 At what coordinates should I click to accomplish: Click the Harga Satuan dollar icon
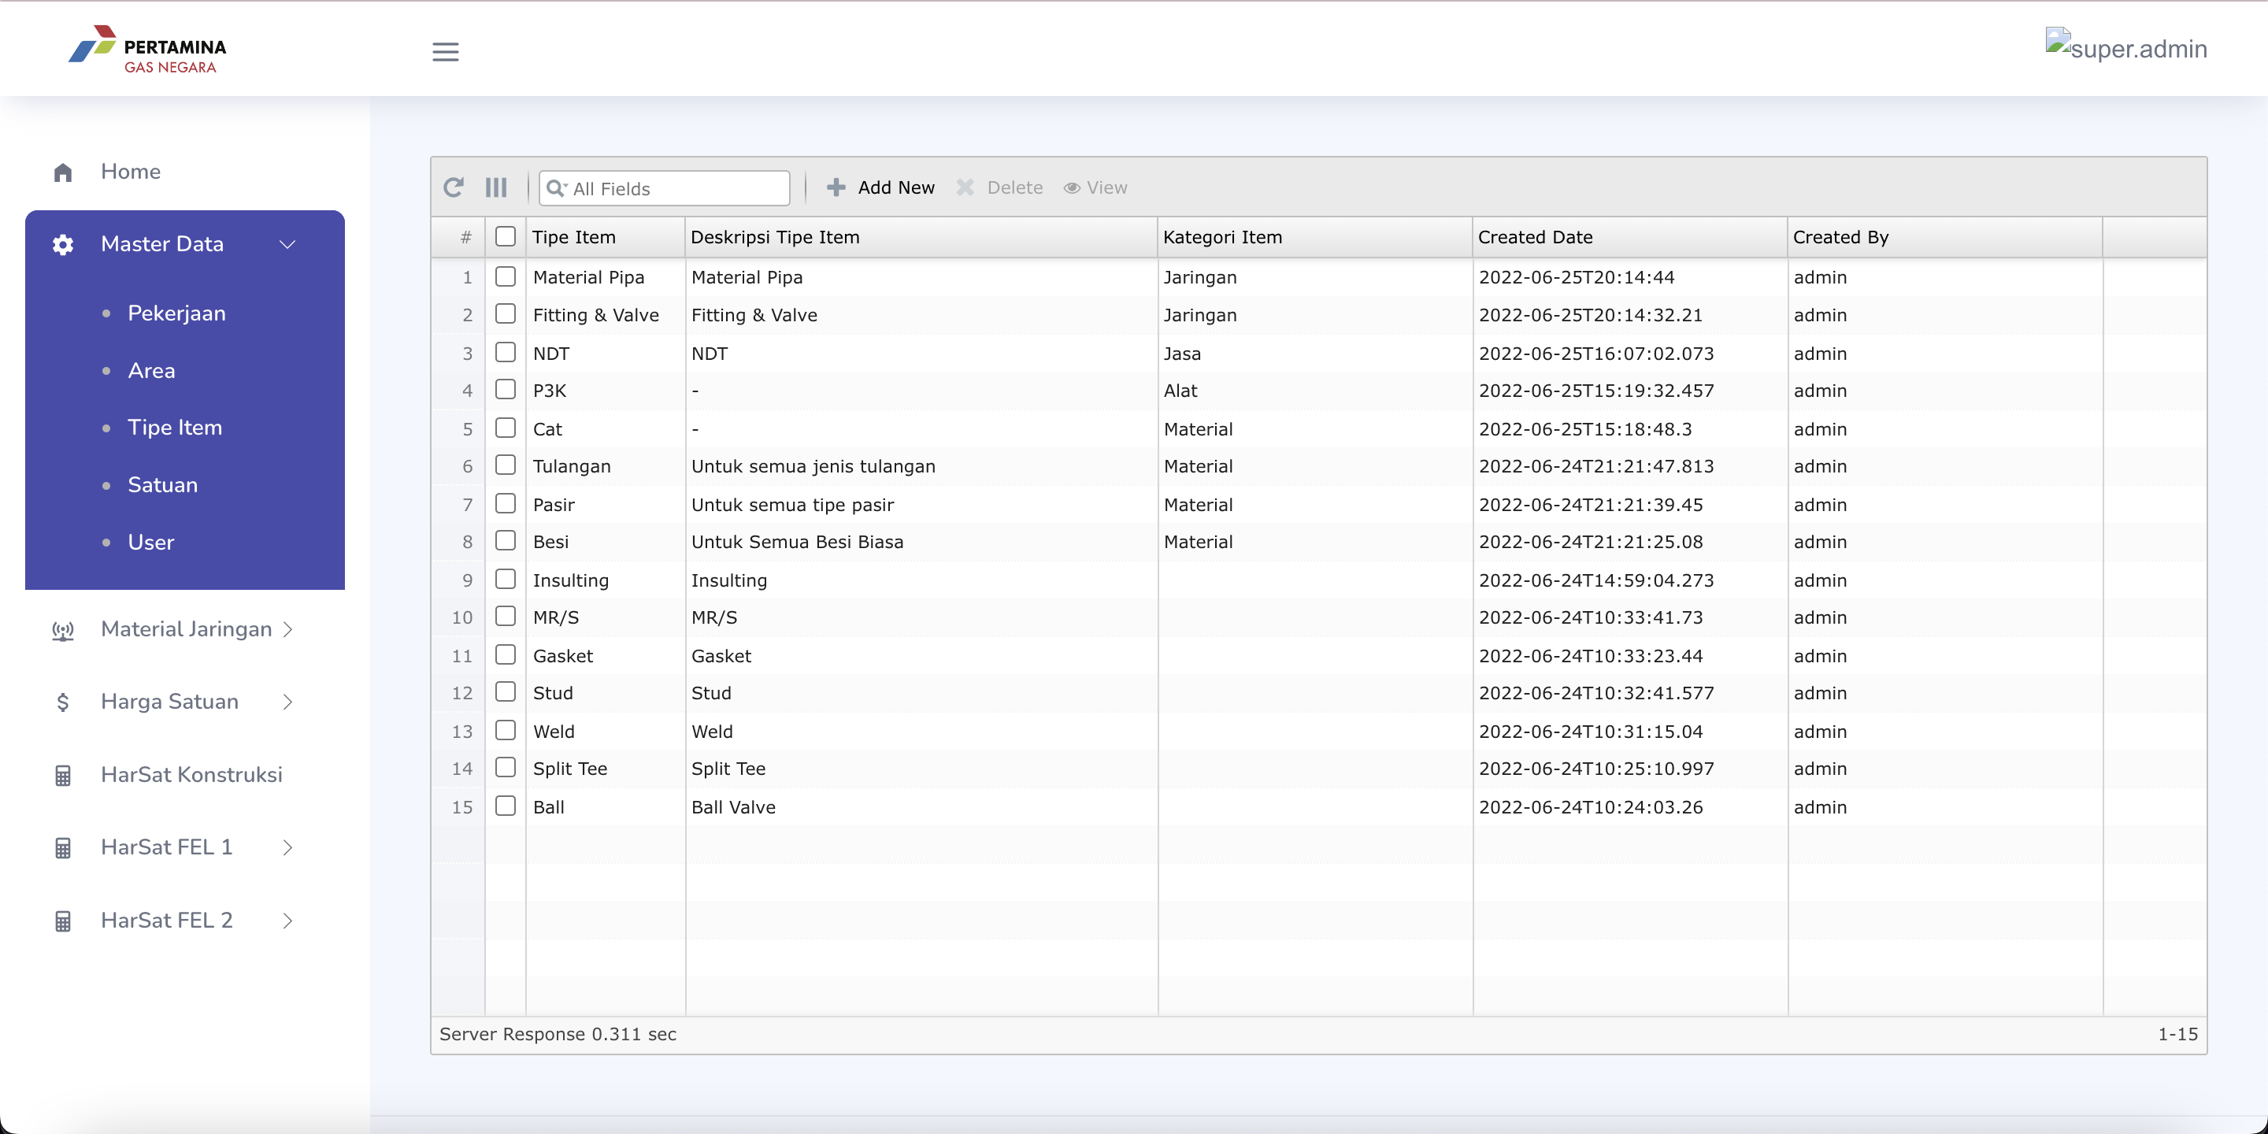(x=62, y=702)
